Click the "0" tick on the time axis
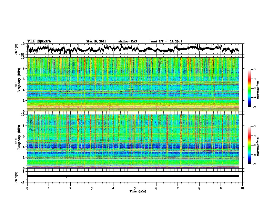The width and height of the screenshot is (273, 211). click(x=27, y=188)
